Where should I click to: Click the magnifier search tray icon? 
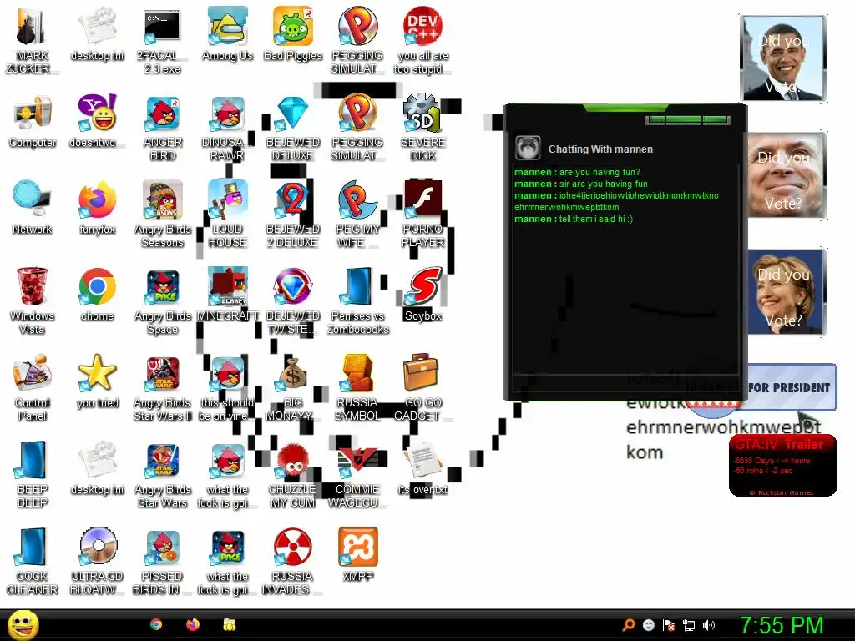(628, 625)
